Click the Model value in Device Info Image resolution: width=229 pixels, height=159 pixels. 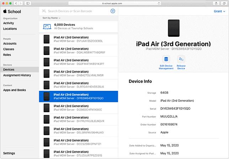pyautogui.click(x=177, y=101)
